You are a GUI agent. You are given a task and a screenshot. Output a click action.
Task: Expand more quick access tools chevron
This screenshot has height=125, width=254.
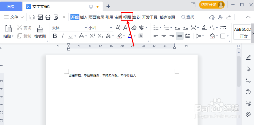click(x=64, y=17)
